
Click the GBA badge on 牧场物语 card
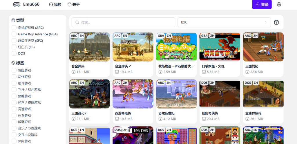coord(161,36)
